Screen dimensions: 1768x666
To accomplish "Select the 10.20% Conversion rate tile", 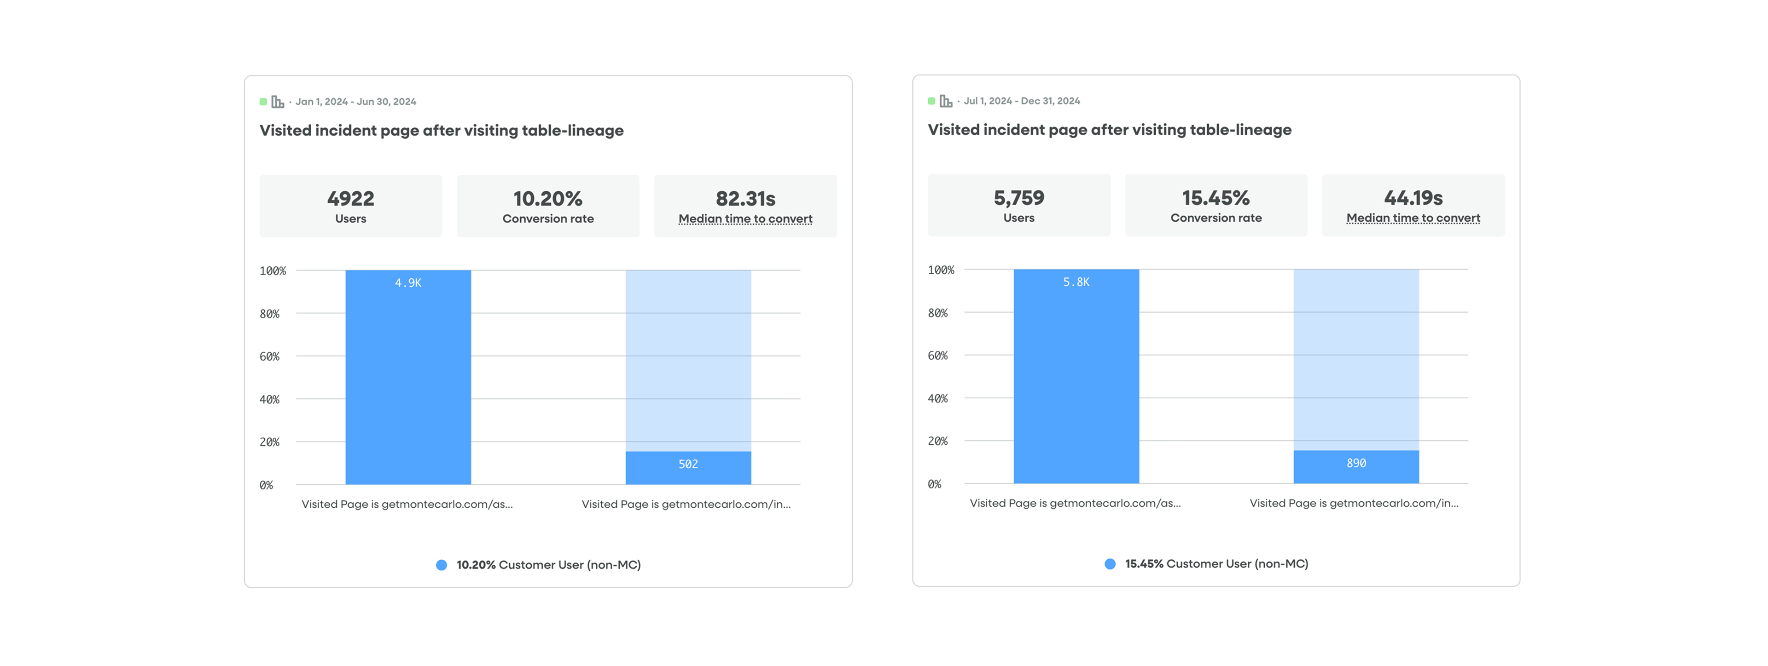I will point(548,206).
